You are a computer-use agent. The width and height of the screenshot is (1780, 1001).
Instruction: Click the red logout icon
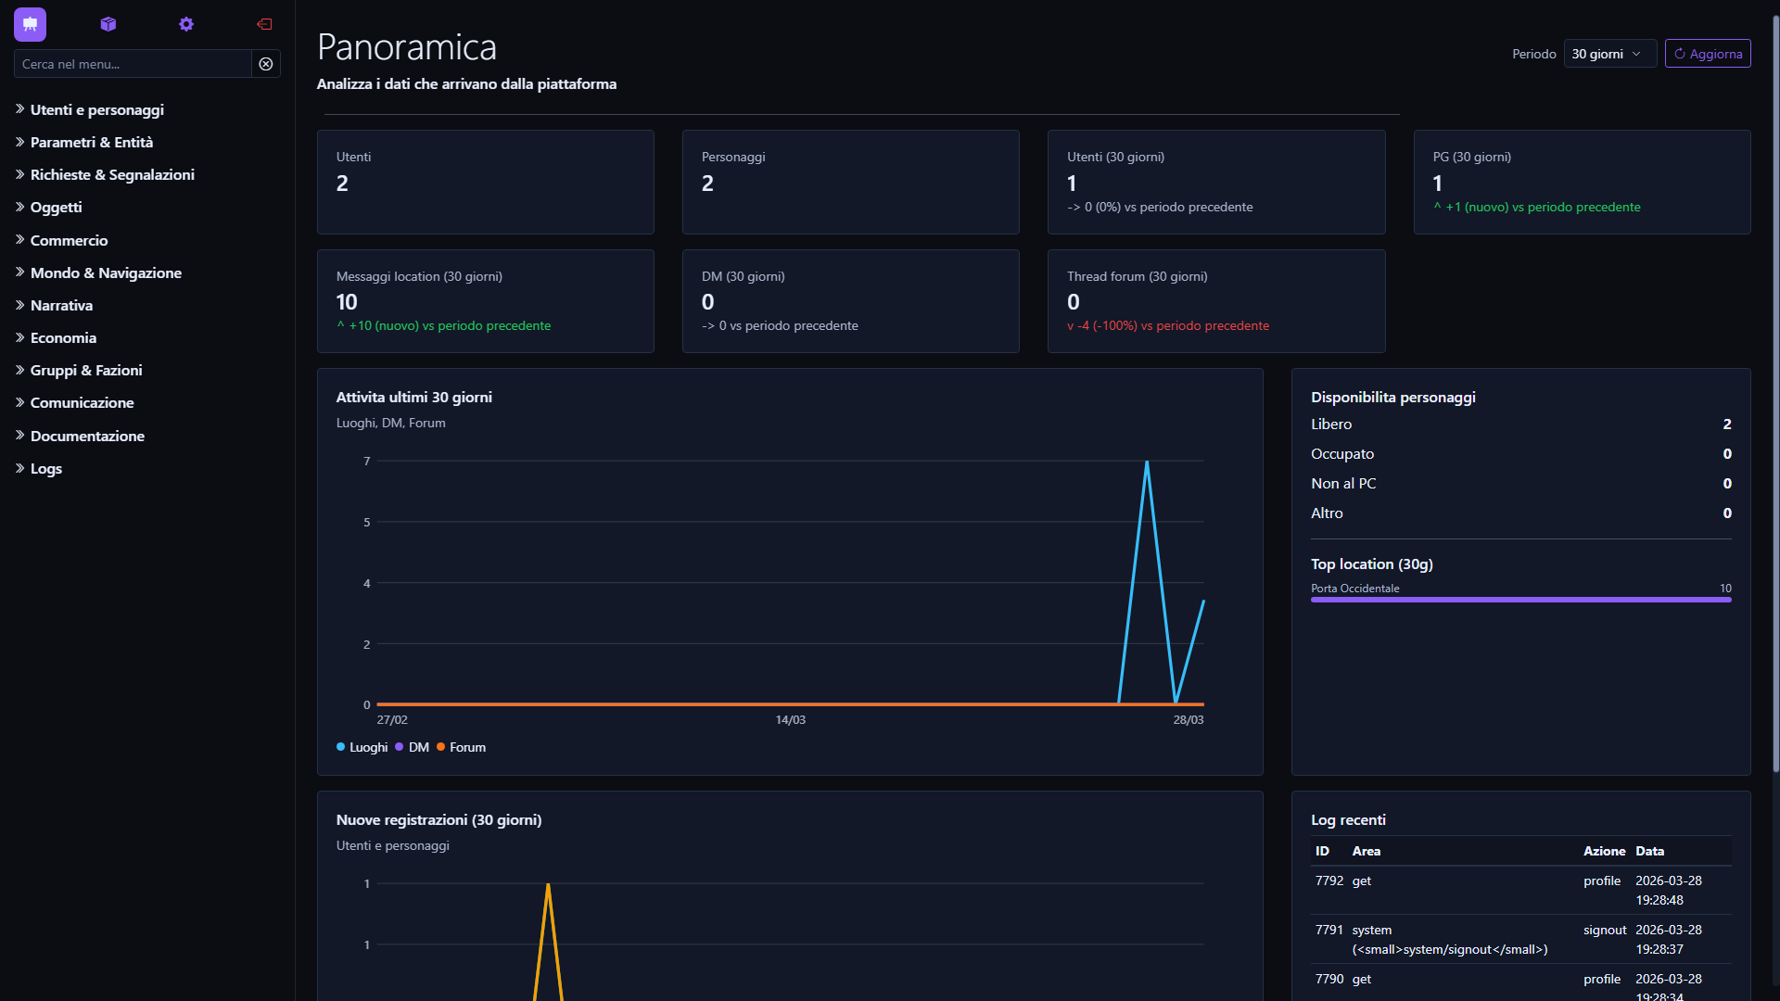(x=264, y=24)
